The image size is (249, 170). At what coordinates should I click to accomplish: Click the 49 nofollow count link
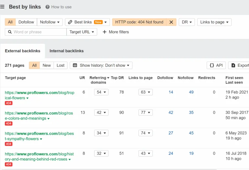pos(191,92)
